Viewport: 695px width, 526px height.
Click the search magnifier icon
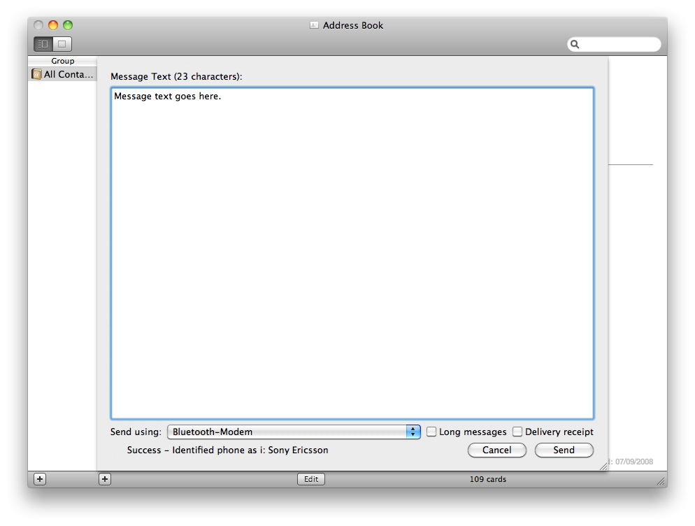[575, 44]
